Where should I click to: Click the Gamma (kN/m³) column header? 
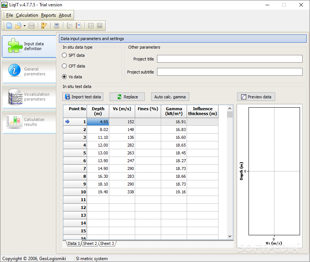(174, 111)
